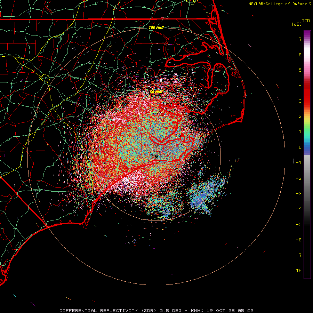Select the positive 5 dB scale label
This screenshot has width=313, height=313.
(300, 70)
